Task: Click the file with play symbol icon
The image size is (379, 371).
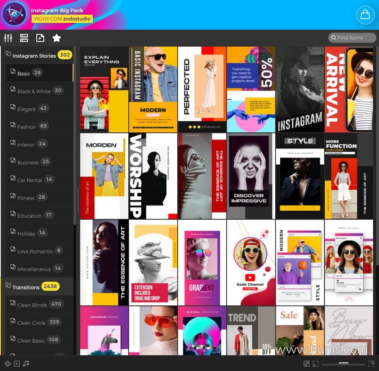Action: point(40,38)
